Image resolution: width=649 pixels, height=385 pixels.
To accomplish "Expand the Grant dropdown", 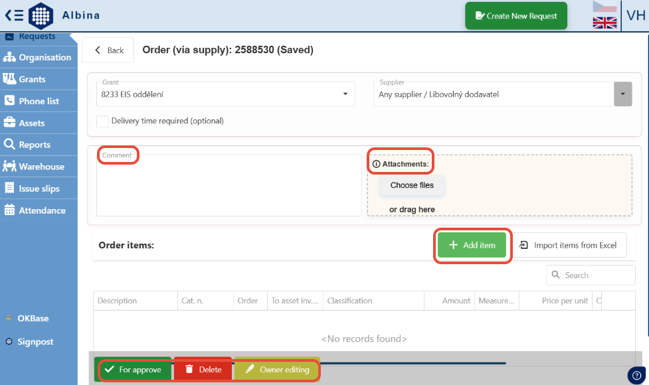I will click(x=226, y=94).
